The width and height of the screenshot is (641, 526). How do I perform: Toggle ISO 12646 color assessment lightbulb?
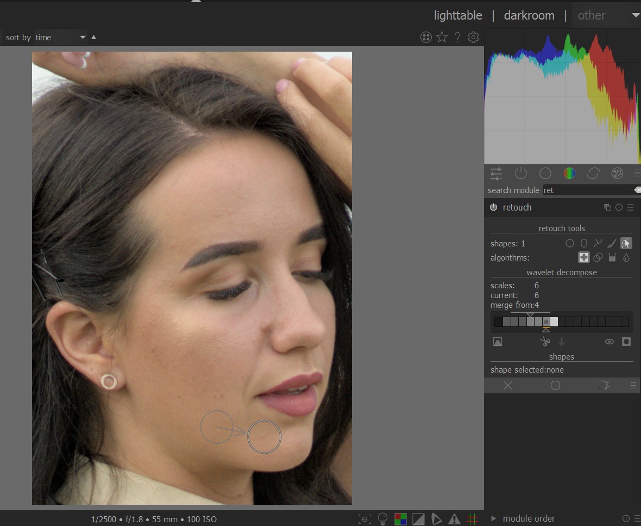pyautogui.click(x=382, y=518)
